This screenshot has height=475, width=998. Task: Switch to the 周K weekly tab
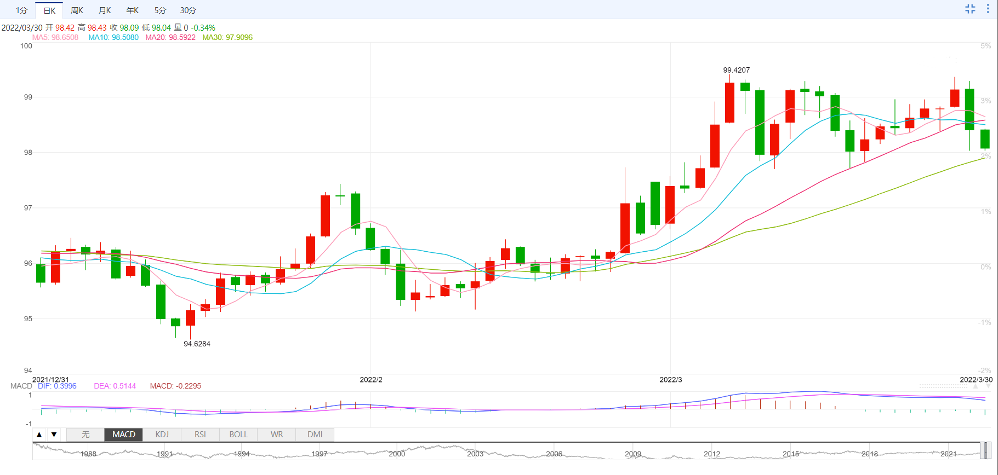click(77, 10)
